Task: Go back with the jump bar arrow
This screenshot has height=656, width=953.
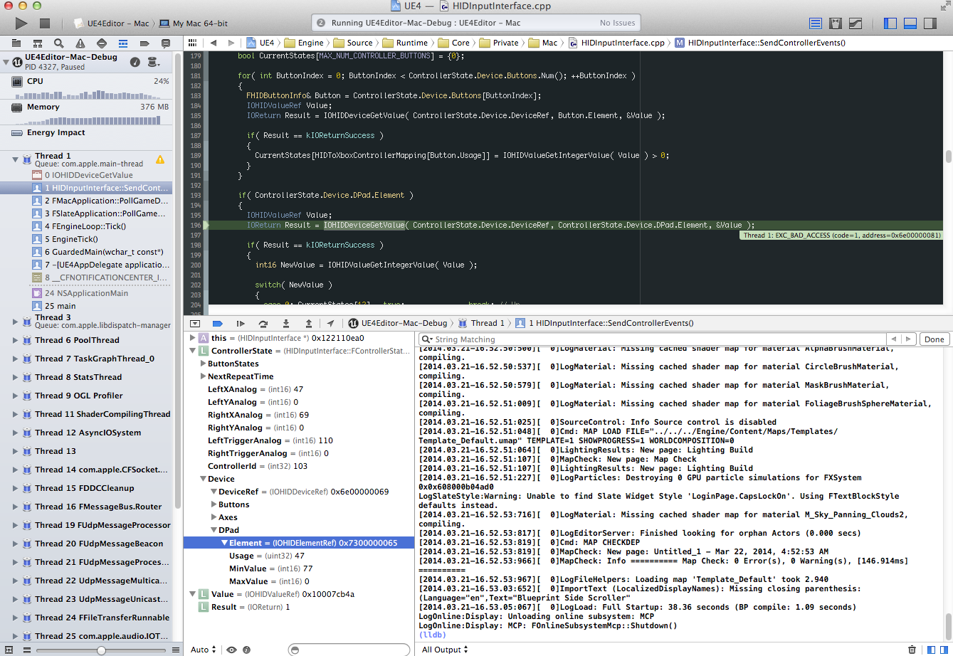Action: (213, 43)
